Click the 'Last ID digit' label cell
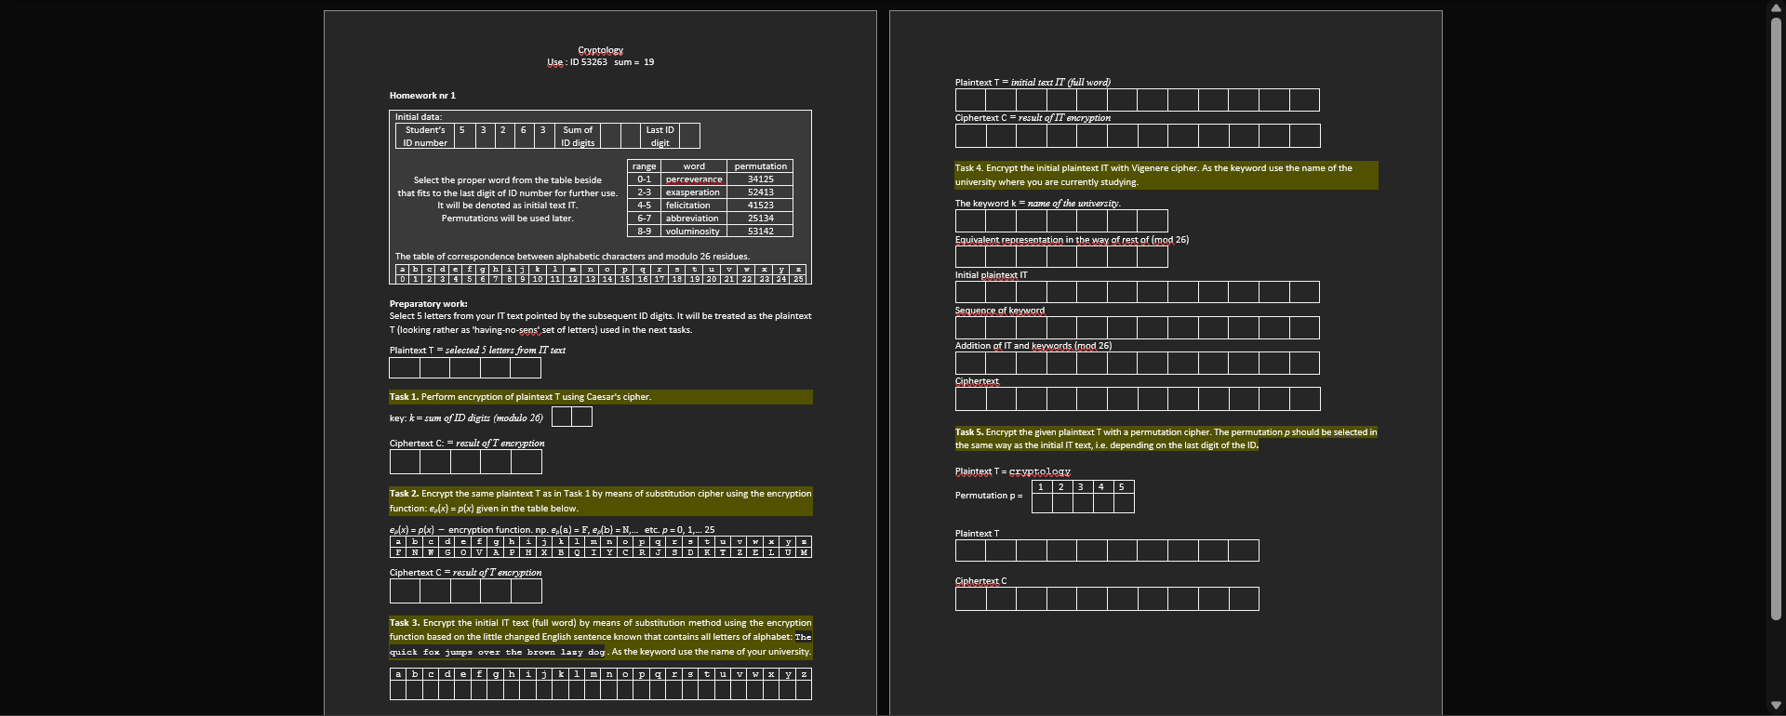This screenshot has width=1786, height=716. 660,136
